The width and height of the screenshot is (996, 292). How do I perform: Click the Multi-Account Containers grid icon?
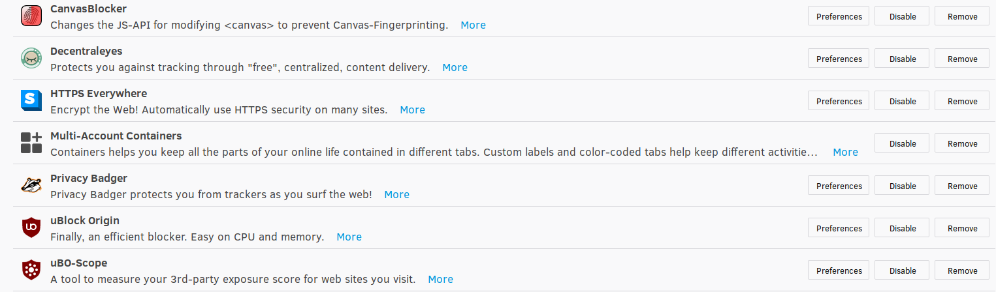click(31, 143)
